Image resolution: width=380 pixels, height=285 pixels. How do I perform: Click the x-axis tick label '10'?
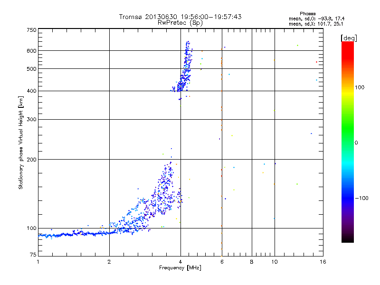click(275, 262)
